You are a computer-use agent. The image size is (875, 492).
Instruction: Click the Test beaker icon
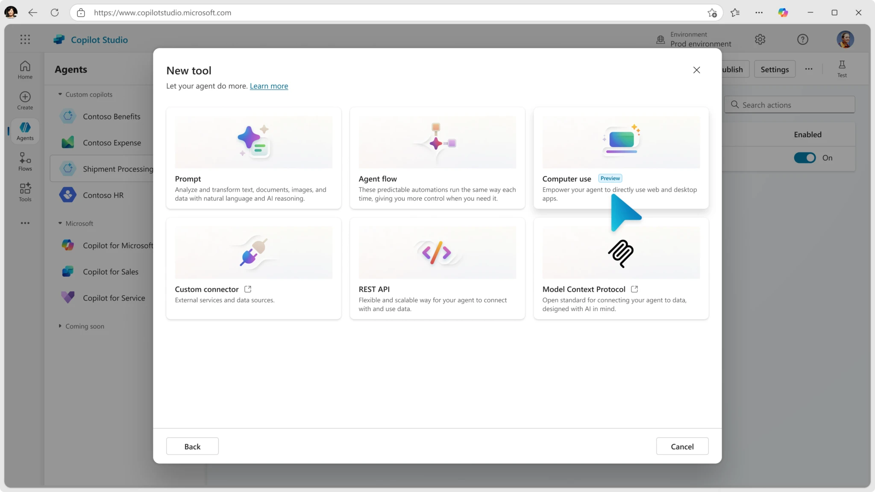(x=841, y=68)
